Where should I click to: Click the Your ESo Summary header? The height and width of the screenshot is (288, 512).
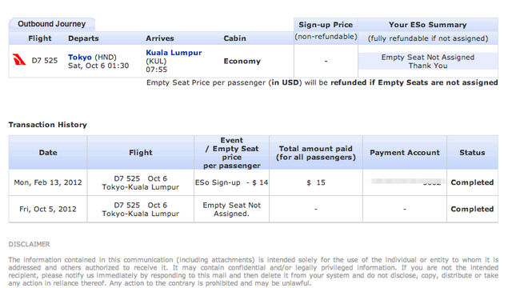pos(427,25)
